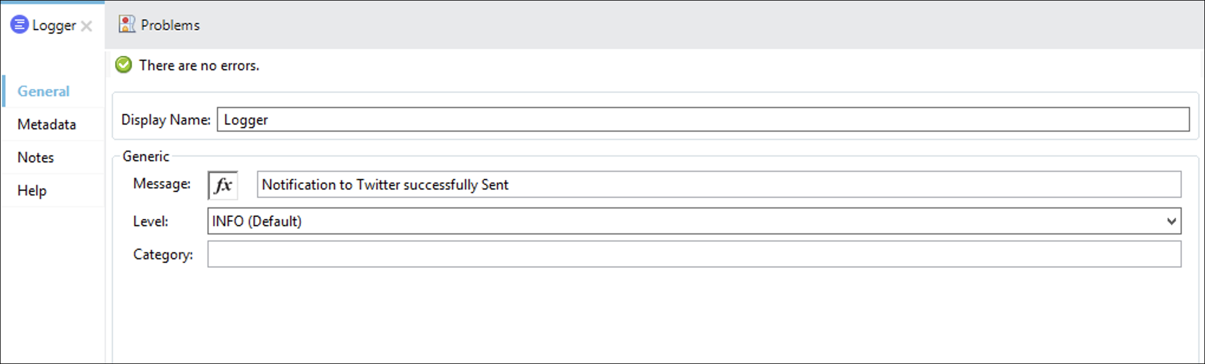
Task: Click into the empty Category field
Action: 694,254
